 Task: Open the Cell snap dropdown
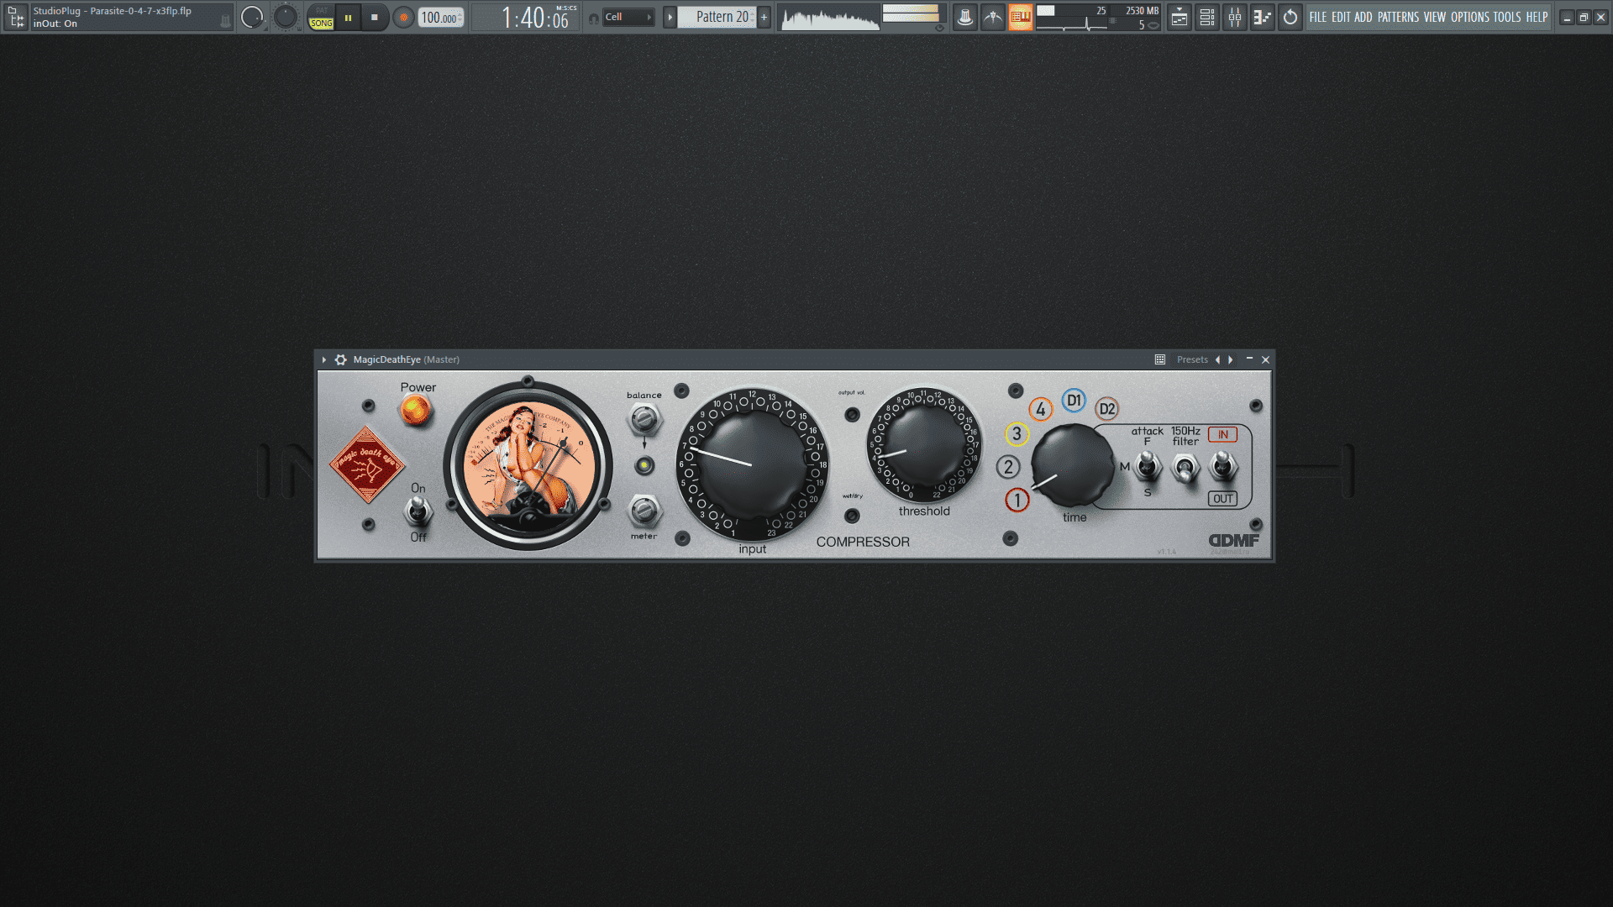(628, 17)
